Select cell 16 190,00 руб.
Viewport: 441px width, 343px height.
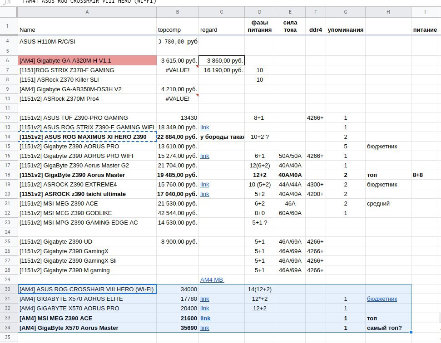click(222, 70)
